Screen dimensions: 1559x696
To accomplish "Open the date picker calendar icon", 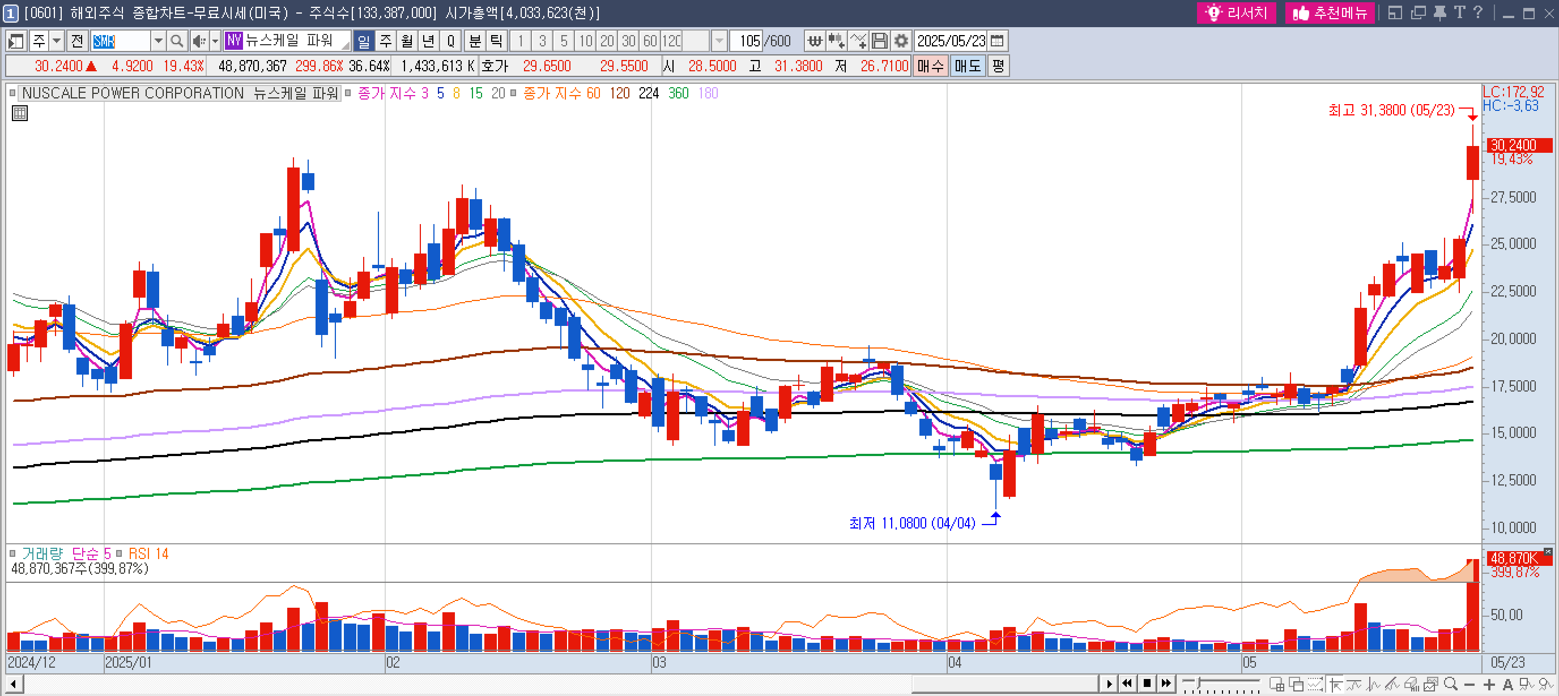I will click(998, 41).
